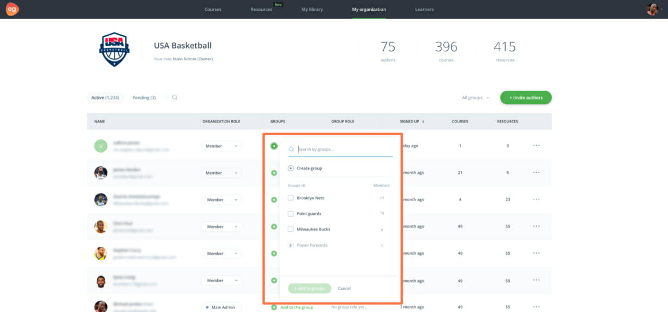The width and height of the screenshot is (668, 312).
Task: Click the USA Basketball organization title
Action: coord(183,46)
